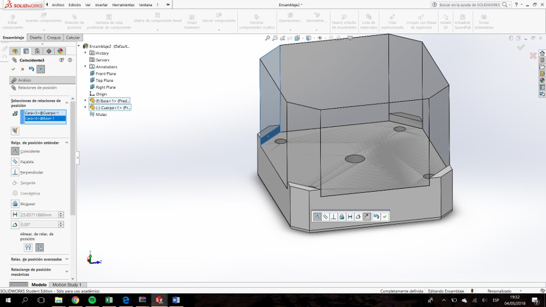
Task: Open the DimXpertManager crosshair tab
Action: tap(49, 51)
